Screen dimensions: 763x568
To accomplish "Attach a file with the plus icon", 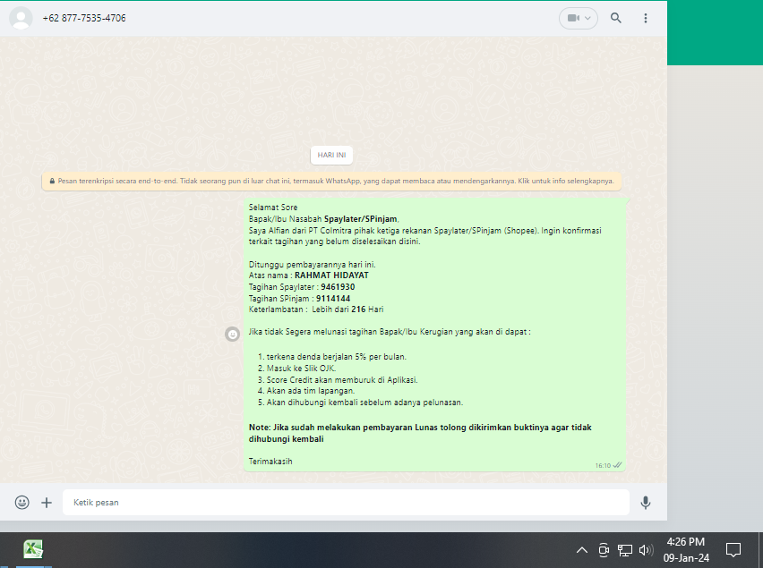I will (47, 503).
